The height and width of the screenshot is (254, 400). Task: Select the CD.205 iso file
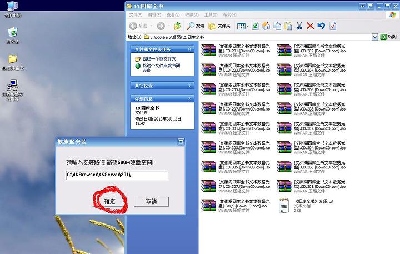236,89
